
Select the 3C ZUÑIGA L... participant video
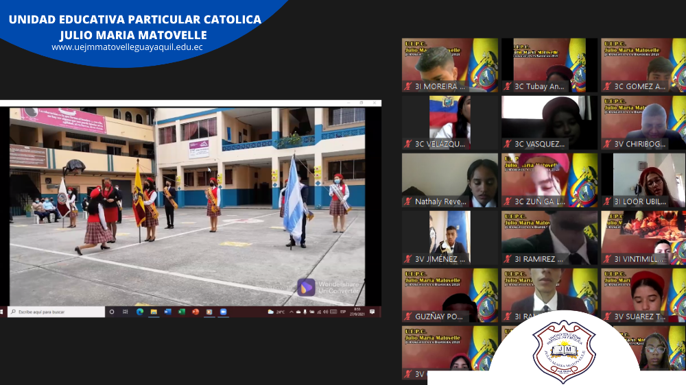(x=549, y=180)
